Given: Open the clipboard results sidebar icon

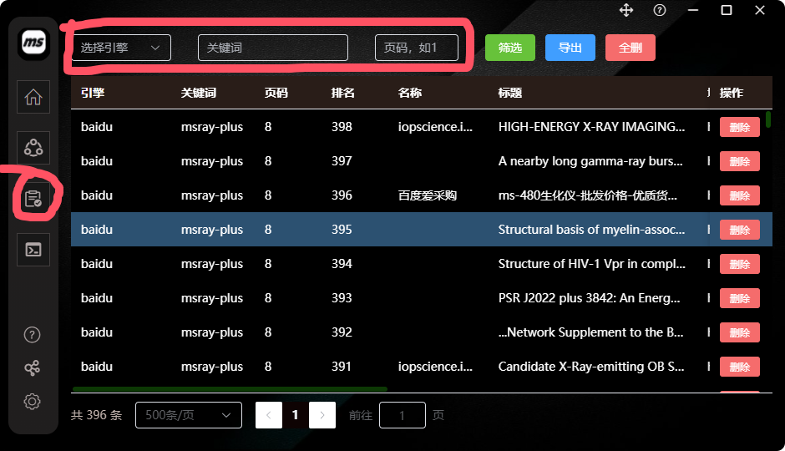Looking at the screenshot, I should point(33,199).
